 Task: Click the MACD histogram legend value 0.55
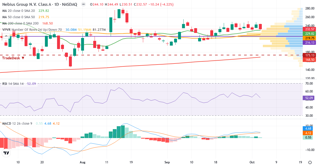[39, 123]
